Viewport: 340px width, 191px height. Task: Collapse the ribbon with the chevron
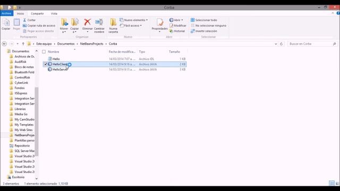pos(333,13)
